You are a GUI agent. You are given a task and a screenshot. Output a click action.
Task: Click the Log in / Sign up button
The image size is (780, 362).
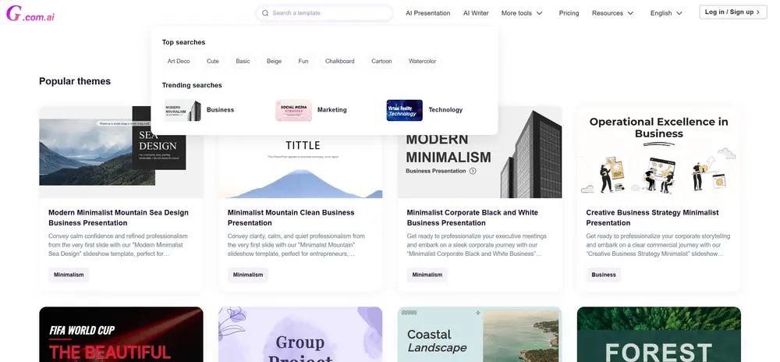click(x=732, y=12)
